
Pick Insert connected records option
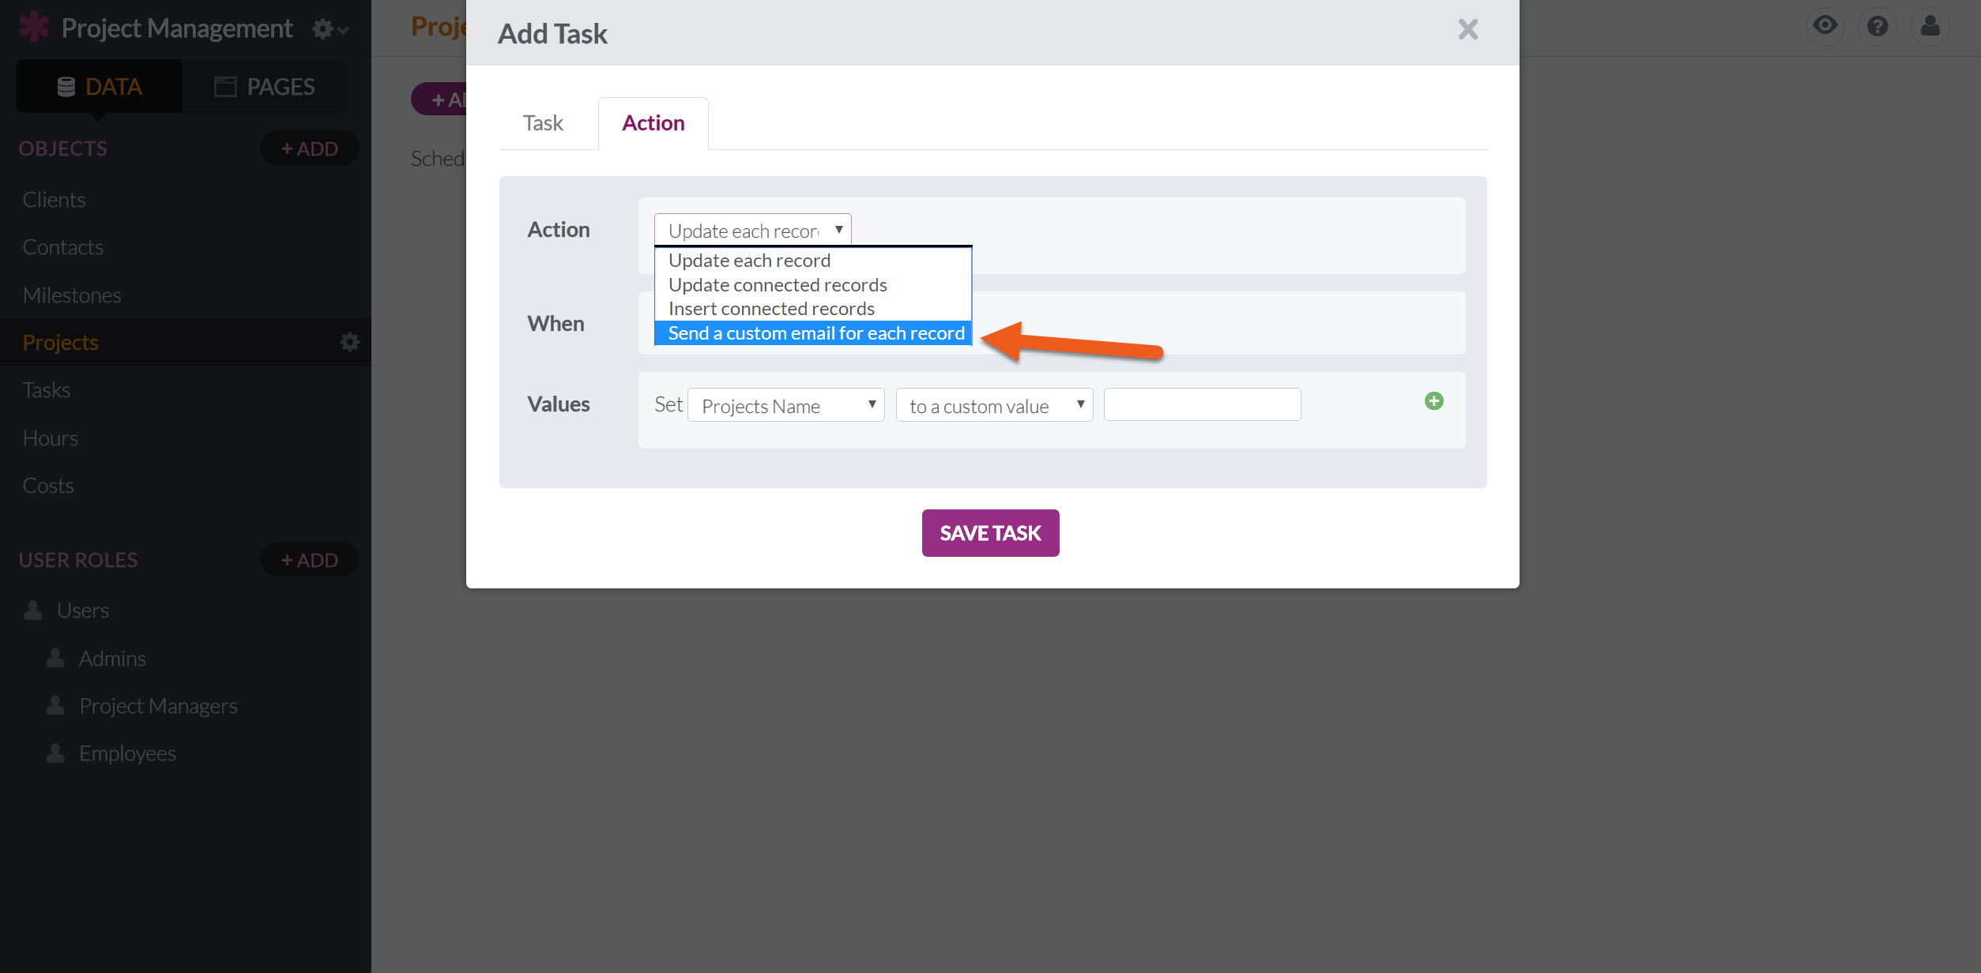[771, 309]
